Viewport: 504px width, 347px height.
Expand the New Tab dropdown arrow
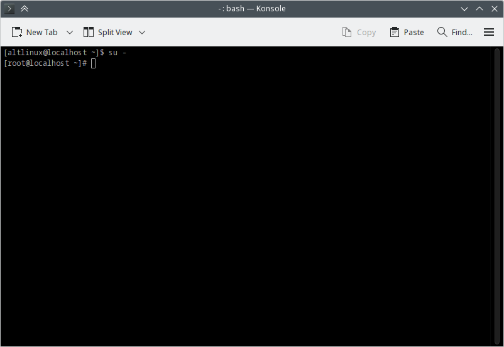69,33
